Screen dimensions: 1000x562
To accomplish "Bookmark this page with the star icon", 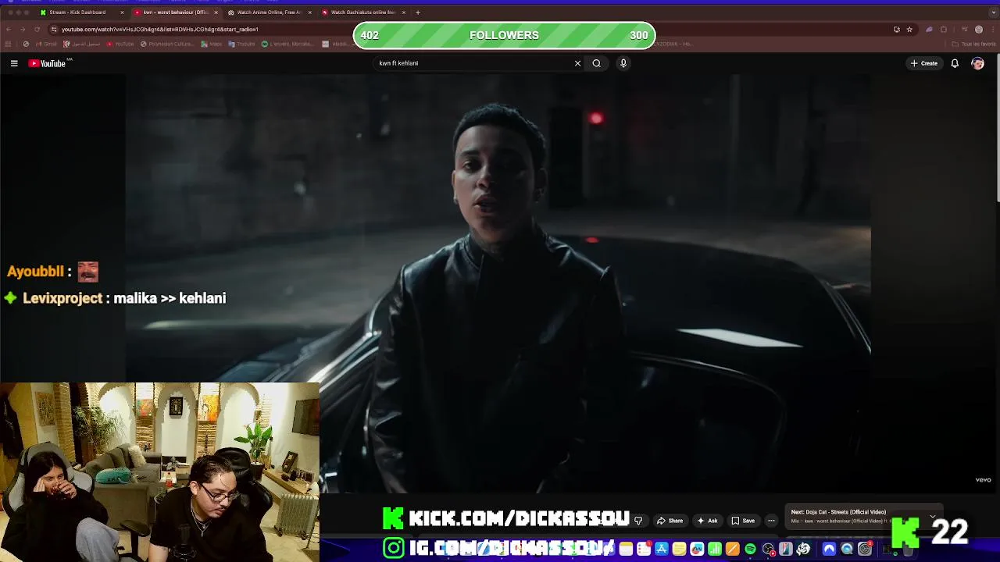I will 909,30.
